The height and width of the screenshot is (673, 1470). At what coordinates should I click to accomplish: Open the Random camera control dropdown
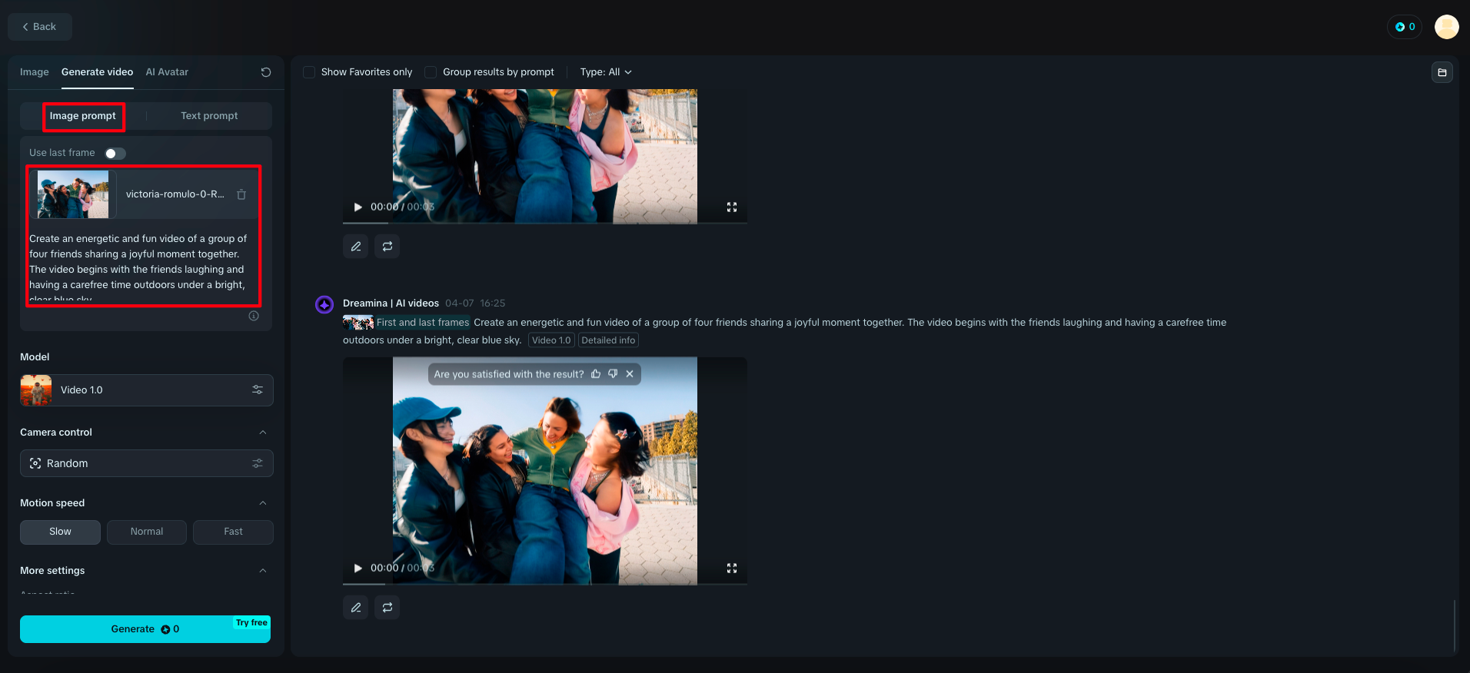147,463
